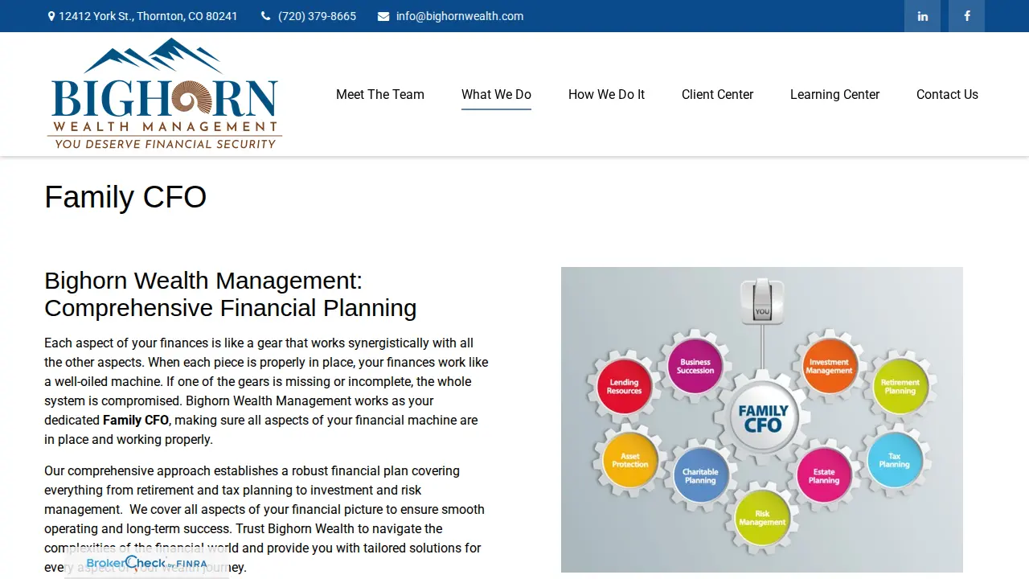Click the phone icon in top bar
Image resolution: width=1029 pixels, height=579 pixels.
pyautogui.click(x=266, y=16)
